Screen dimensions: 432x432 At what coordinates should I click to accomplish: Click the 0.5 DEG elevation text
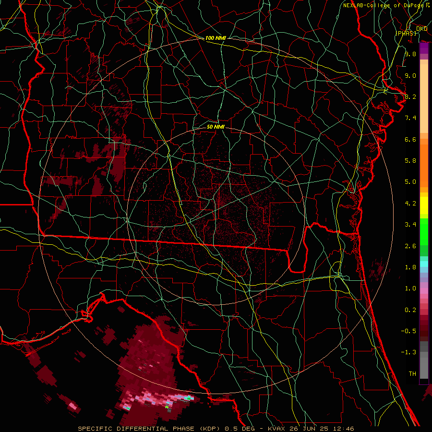[240, 429]
